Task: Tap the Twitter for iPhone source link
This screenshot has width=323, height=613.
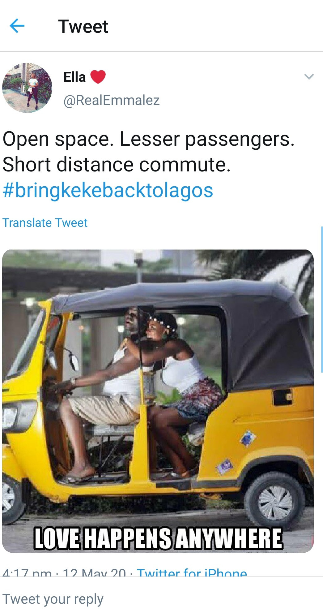Action: [x=192, y=572]
